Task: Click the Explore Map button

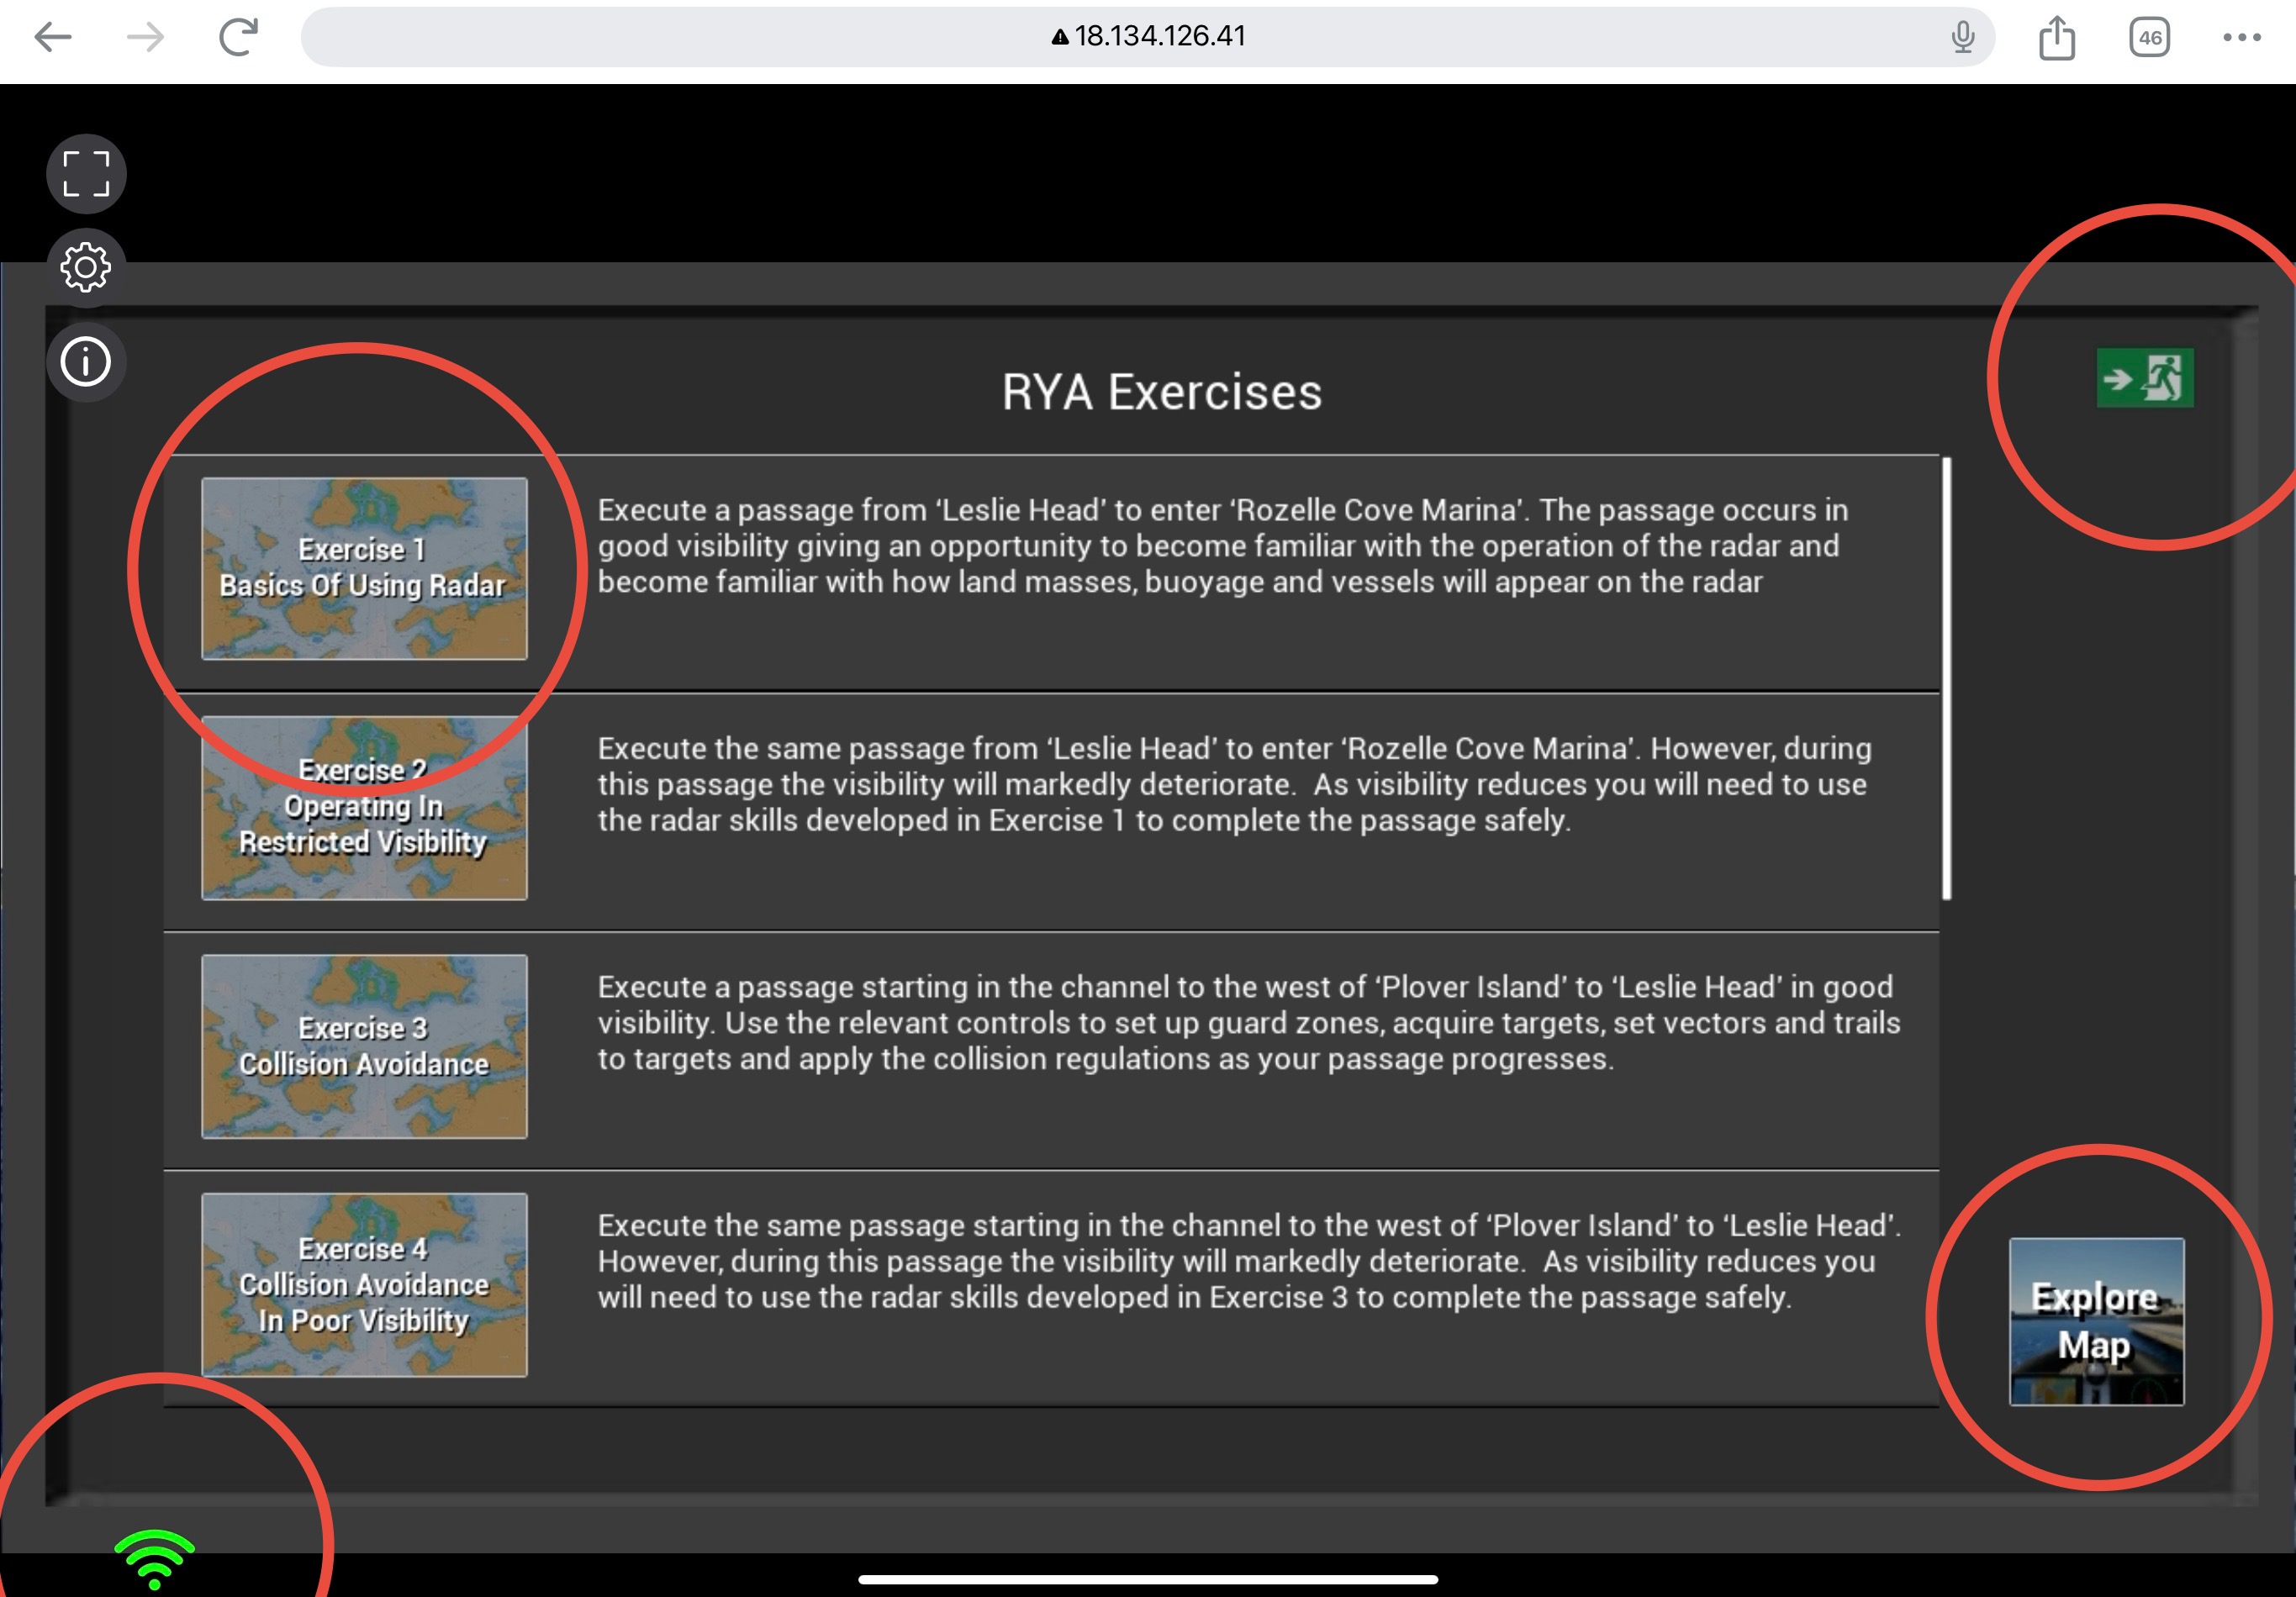Action: coord(2096,1321)
